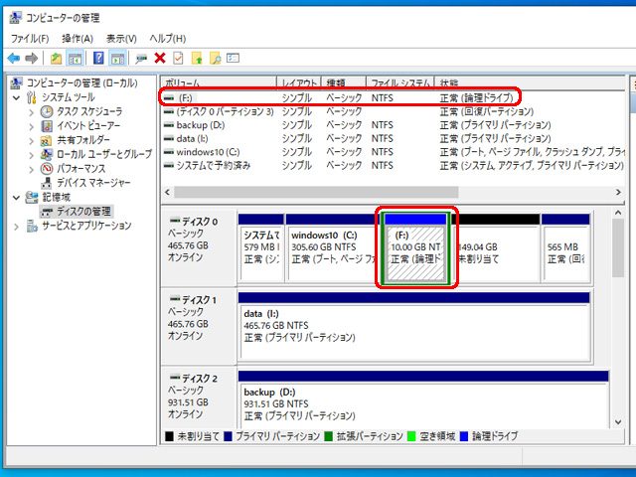Screen dimensions: 636x477
Task: Click the connect/refresh disk toolbar icon
Action: (141, 59)
